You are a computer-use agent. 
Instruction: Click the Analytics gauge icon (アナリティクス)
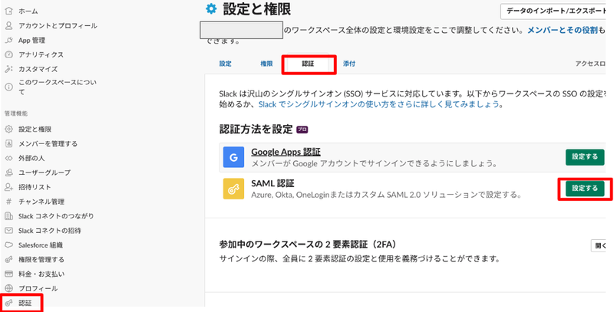coord(8,54)
